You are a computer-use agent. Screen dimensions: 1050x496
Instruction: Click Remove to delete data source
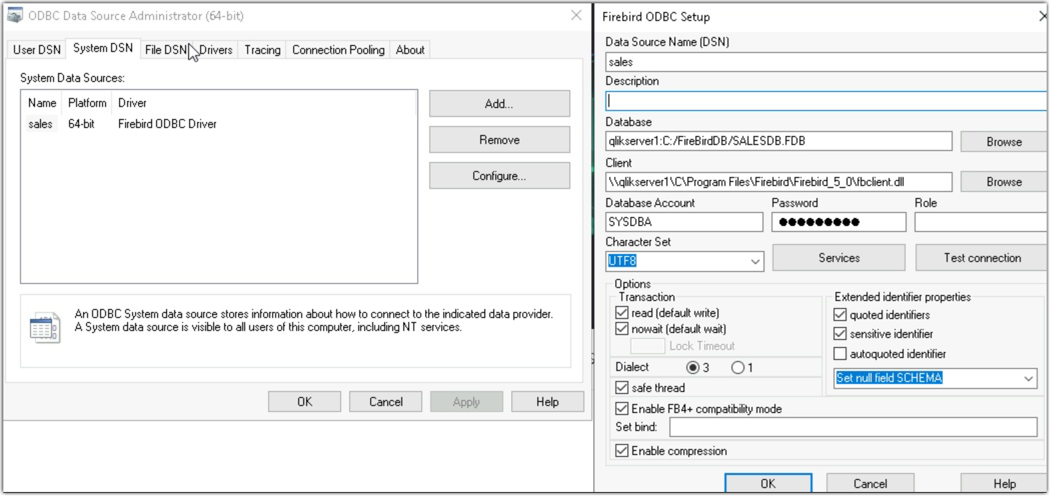[499, 140]
